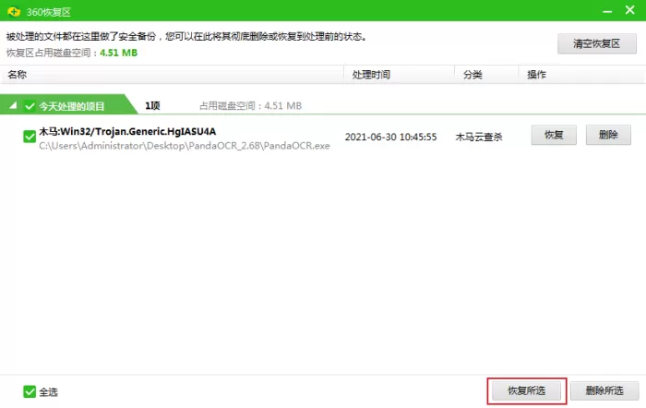Click the 占用磁盘空间：4.51 MB group text
The width and height of the screenshot is (646, 408).
[x=250, y=106]
